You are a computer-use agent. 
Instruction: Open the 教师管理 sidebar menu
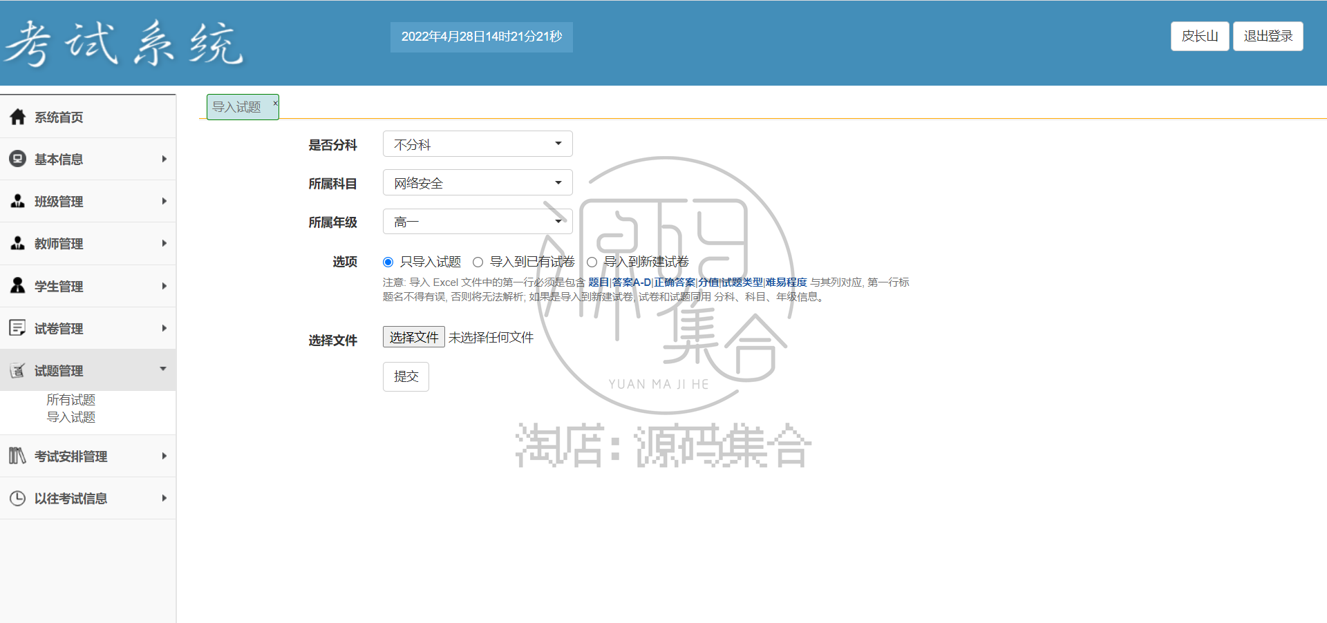(x=88, y=243)
